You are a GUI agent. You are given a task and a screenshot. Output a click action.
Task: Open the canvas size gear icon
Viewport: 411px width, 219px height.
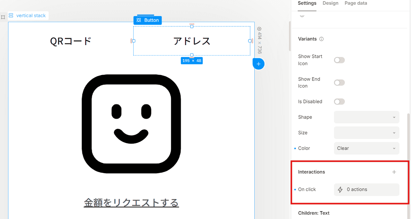point(259,29)
